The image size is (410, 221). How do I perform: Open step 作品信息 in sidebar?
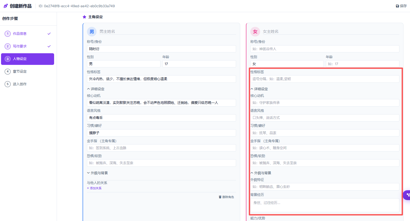pyautogui.click(x=27, y=34)
